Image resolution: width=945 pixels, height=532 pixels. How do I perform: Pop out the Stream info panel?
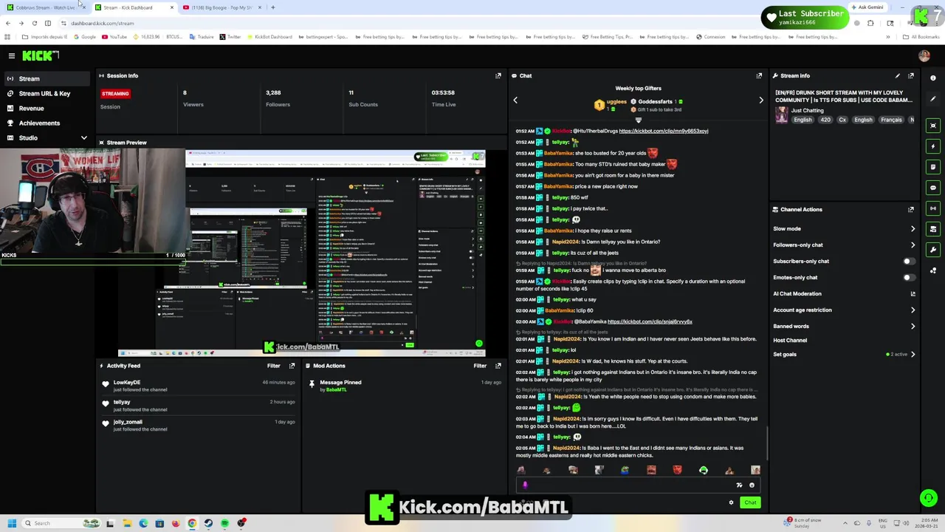[x=911, y=75]
